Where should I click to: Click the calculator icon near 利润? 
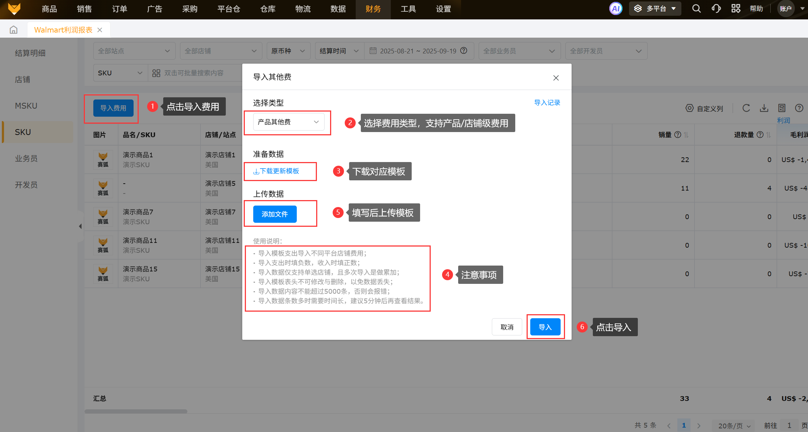(782, 108)
